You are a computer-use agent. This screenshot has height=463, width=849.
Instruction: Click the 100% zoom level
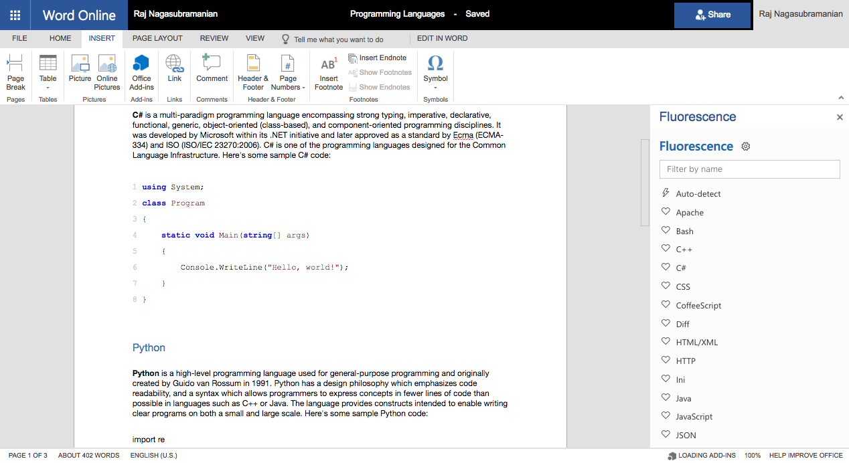click(x=753, y=456)
